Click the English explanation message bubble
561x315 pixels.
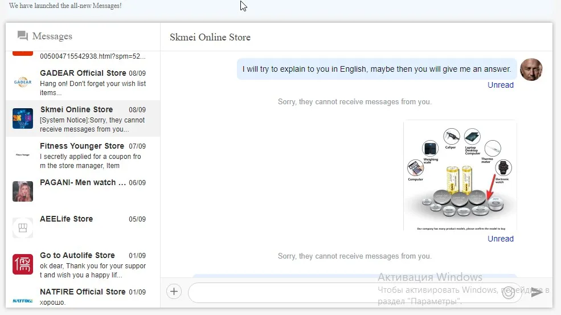376,69
